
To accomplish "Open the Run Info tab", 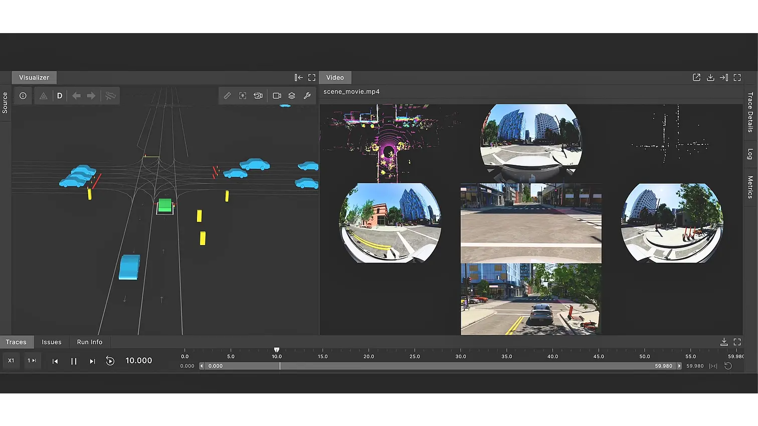I will tap(90, 342).
